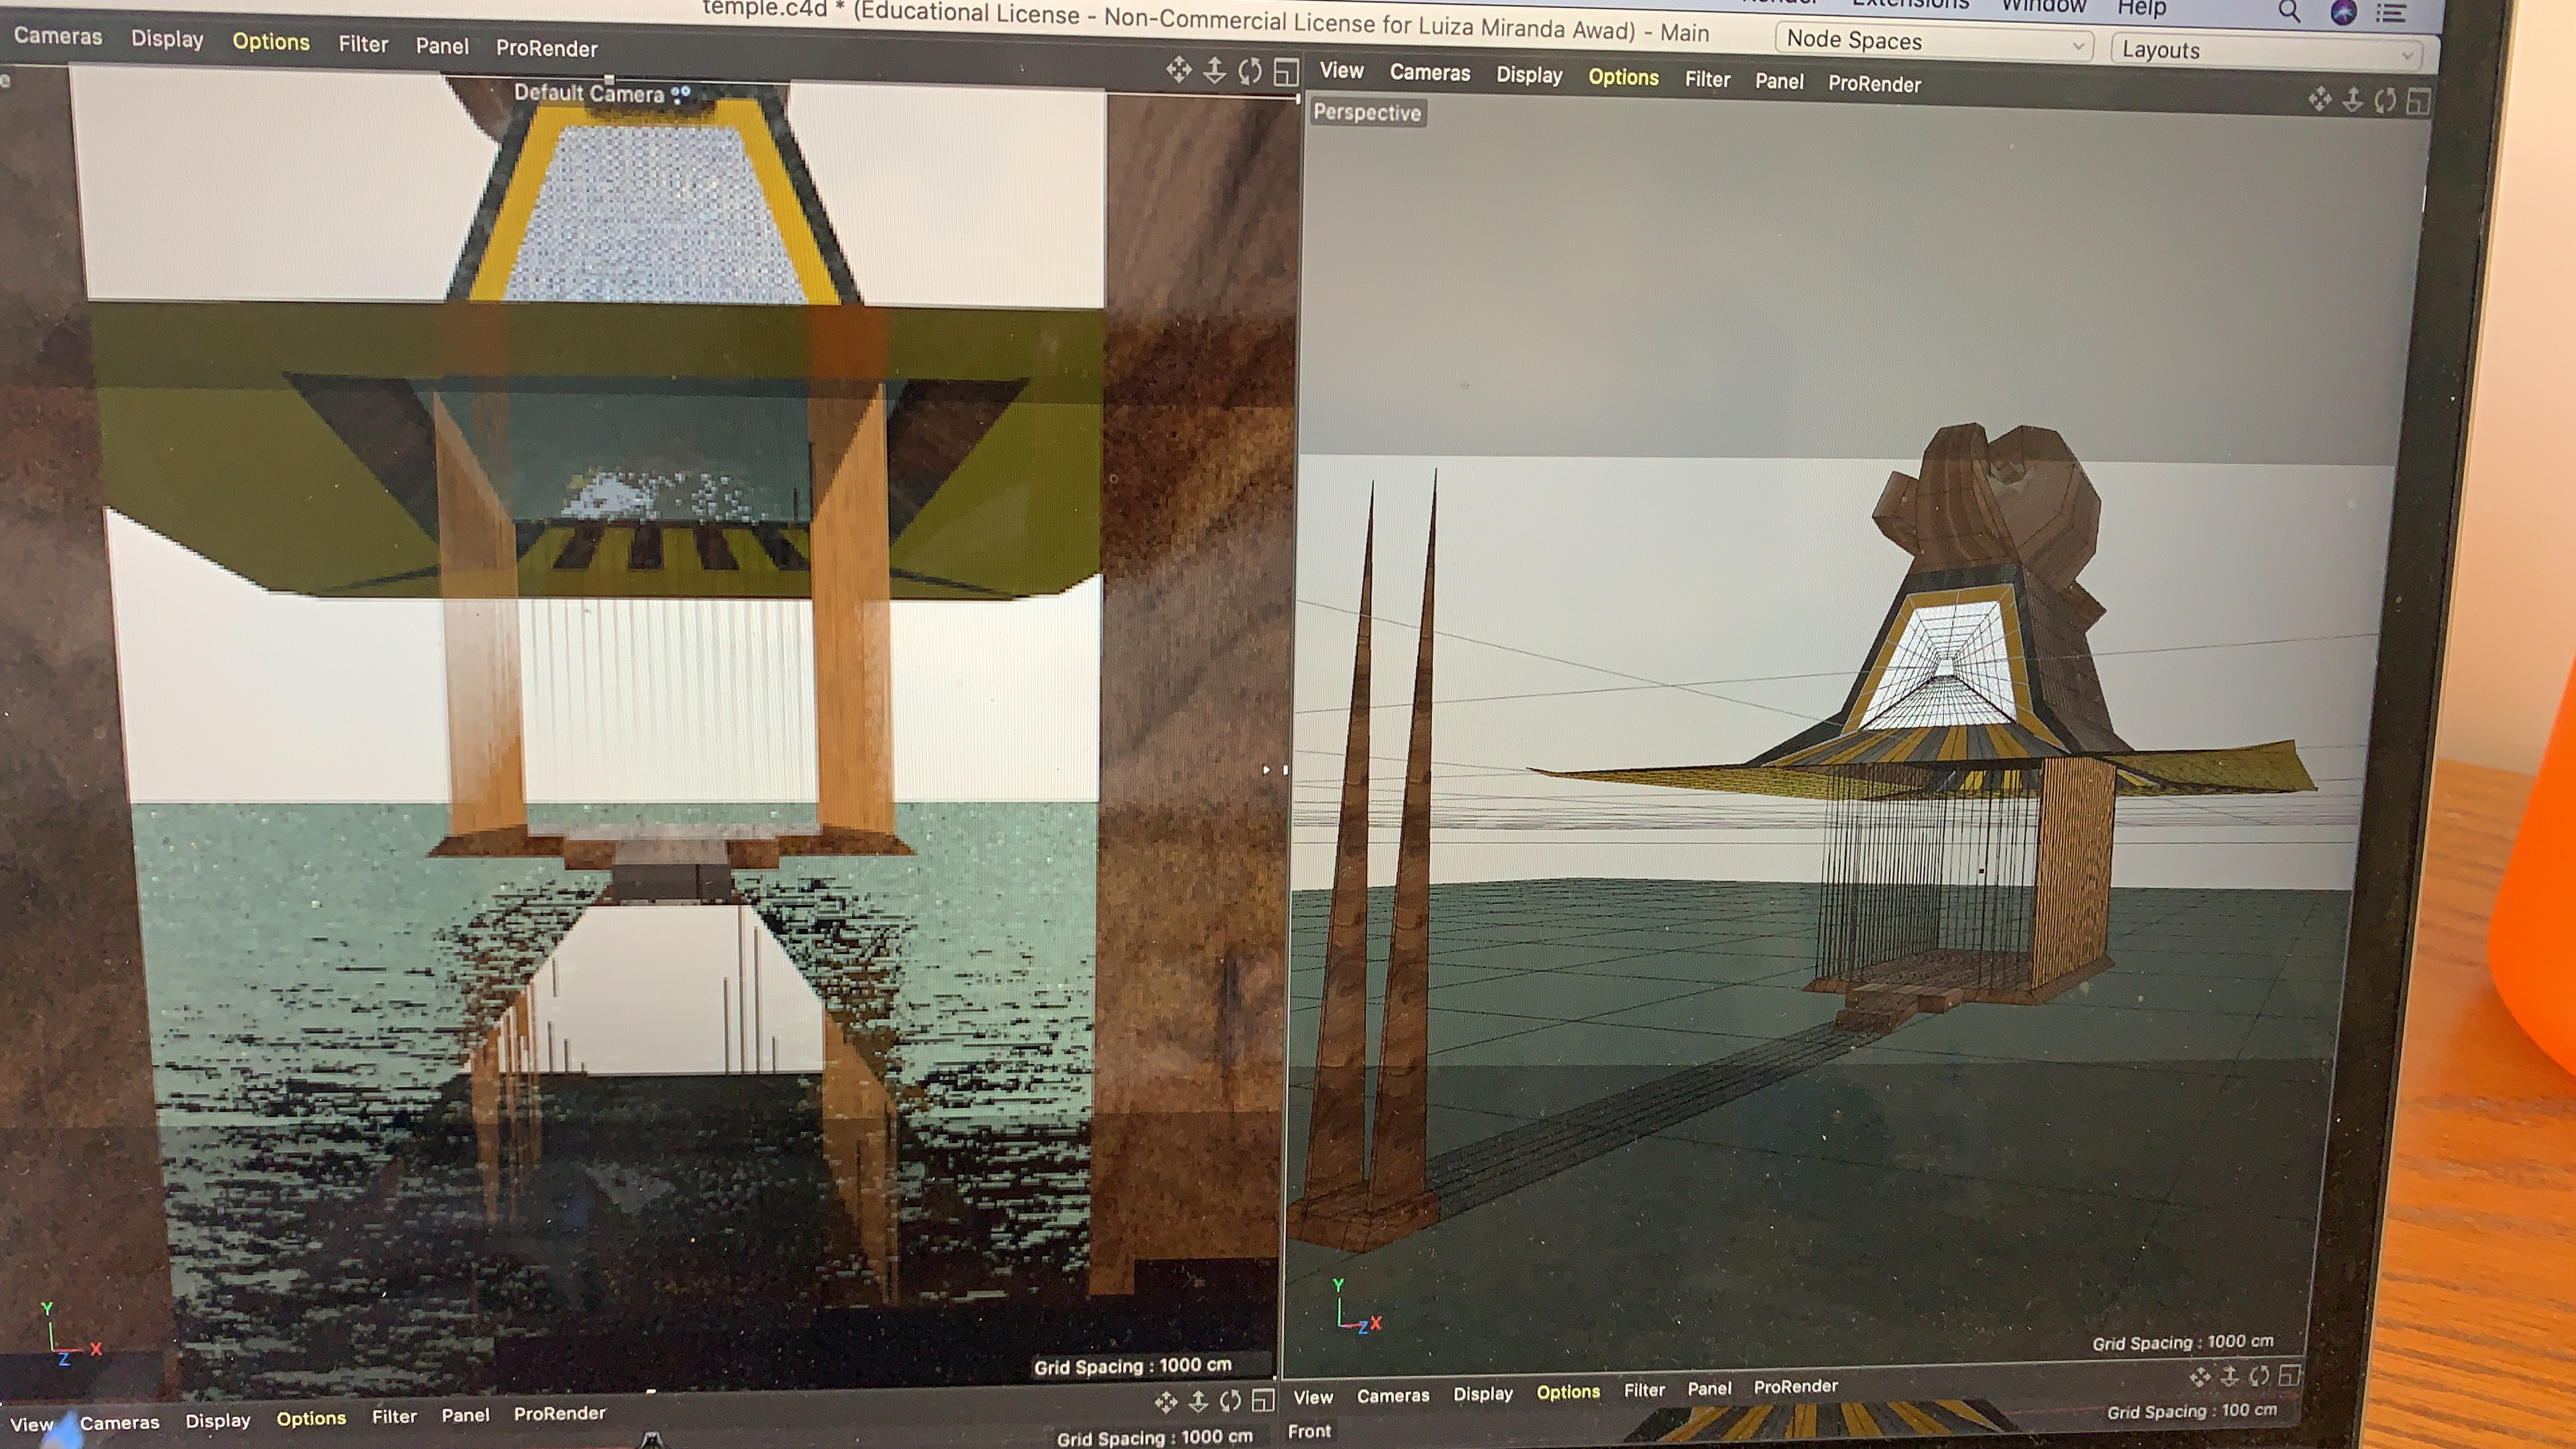Toggle maximize of the Default Camera viewport
Viewport: 2576px width, 1449px height.
pos(1286,72)
